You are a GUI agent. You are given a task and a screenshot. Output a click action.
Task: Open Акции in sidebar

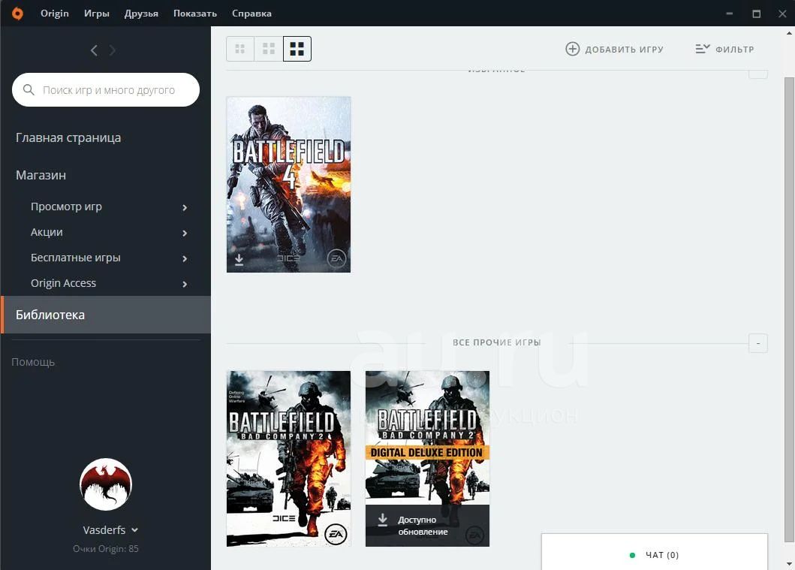47,232
